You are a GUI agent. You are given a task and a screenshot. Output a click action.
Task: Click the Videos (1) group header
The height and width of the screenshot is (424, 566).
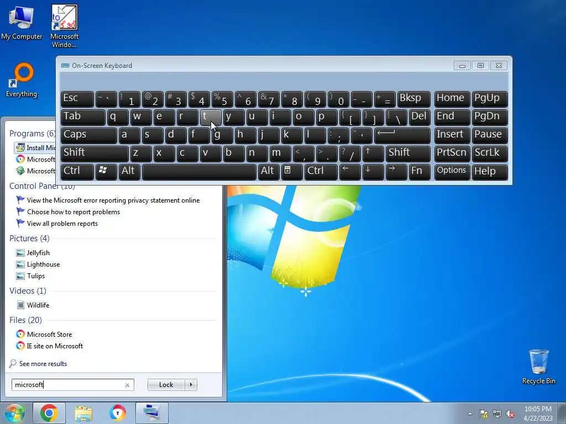tap(28, 290)
